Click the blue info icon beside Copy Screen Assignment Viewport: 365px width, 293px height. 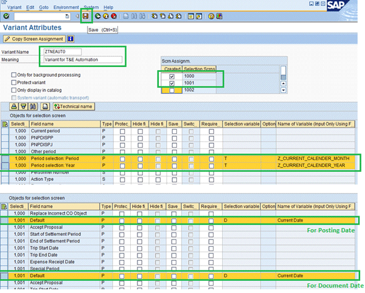pos(71,39)
